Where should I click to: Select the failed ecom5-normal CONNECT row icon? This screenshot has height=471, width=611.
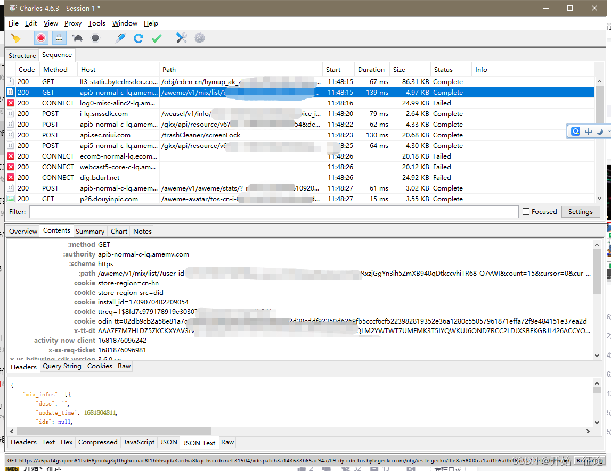(x=11, y=156)
